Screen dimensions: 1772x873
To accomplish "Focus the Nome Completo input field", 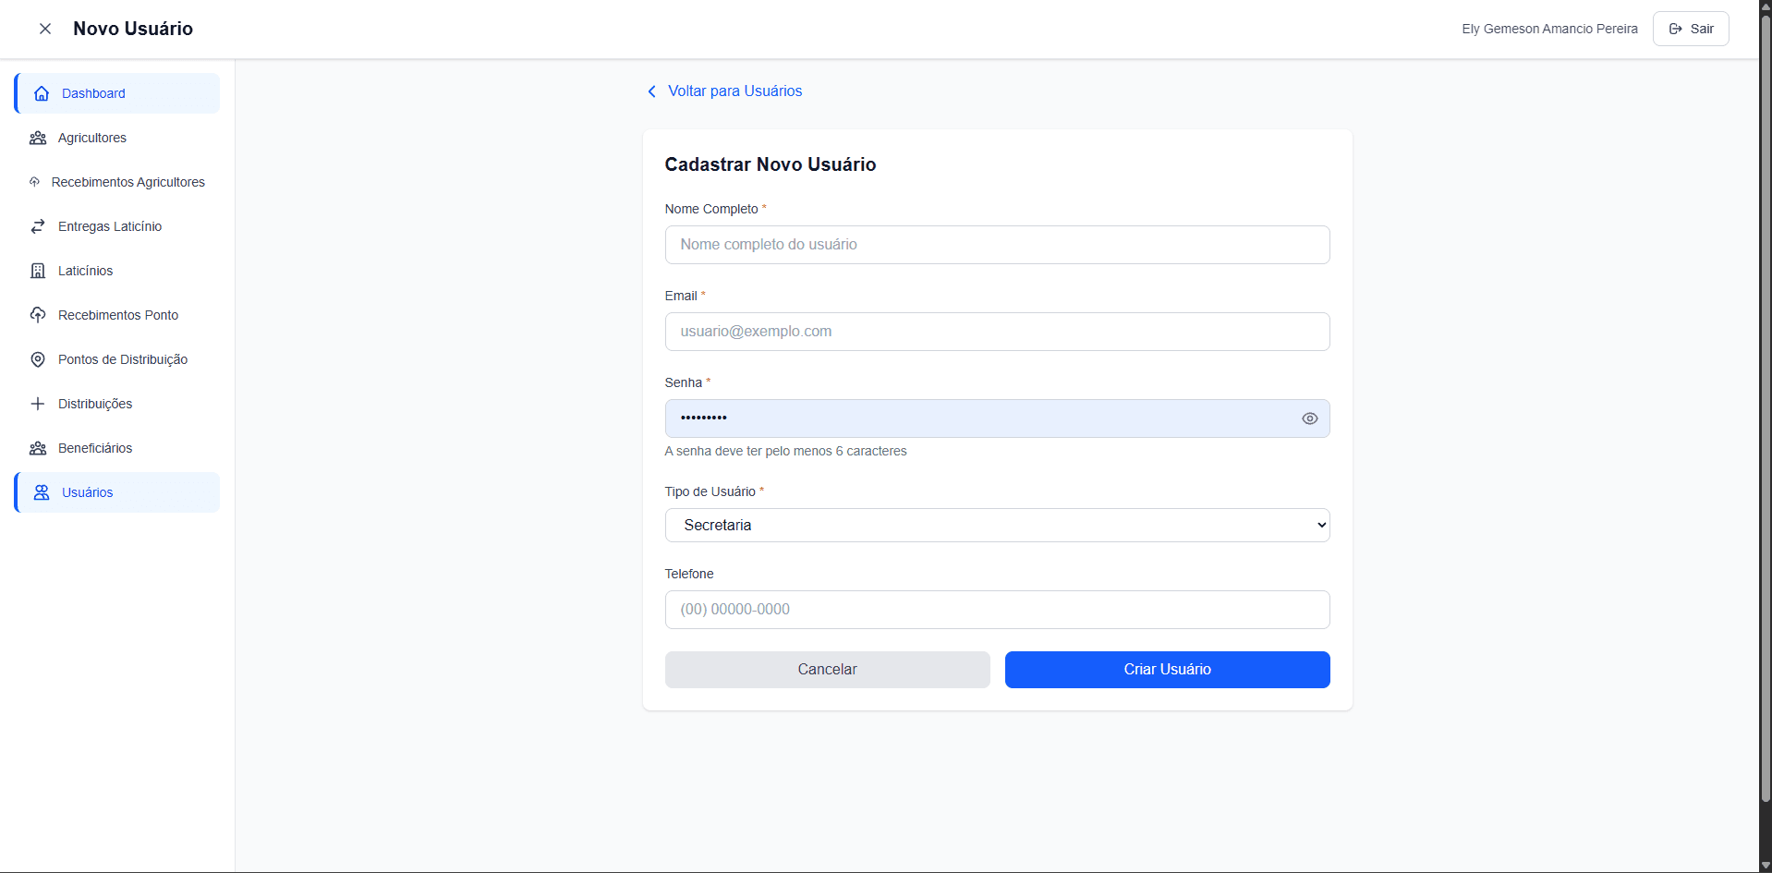I will click(997, 245).
